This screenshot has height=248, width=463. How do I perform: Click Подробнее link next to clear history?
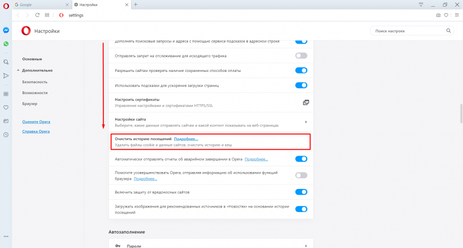(186, 139)
